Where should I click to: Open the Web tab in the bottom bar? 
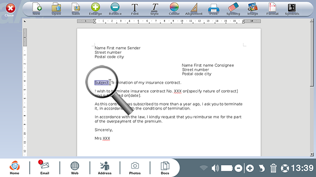coord(74,167)
